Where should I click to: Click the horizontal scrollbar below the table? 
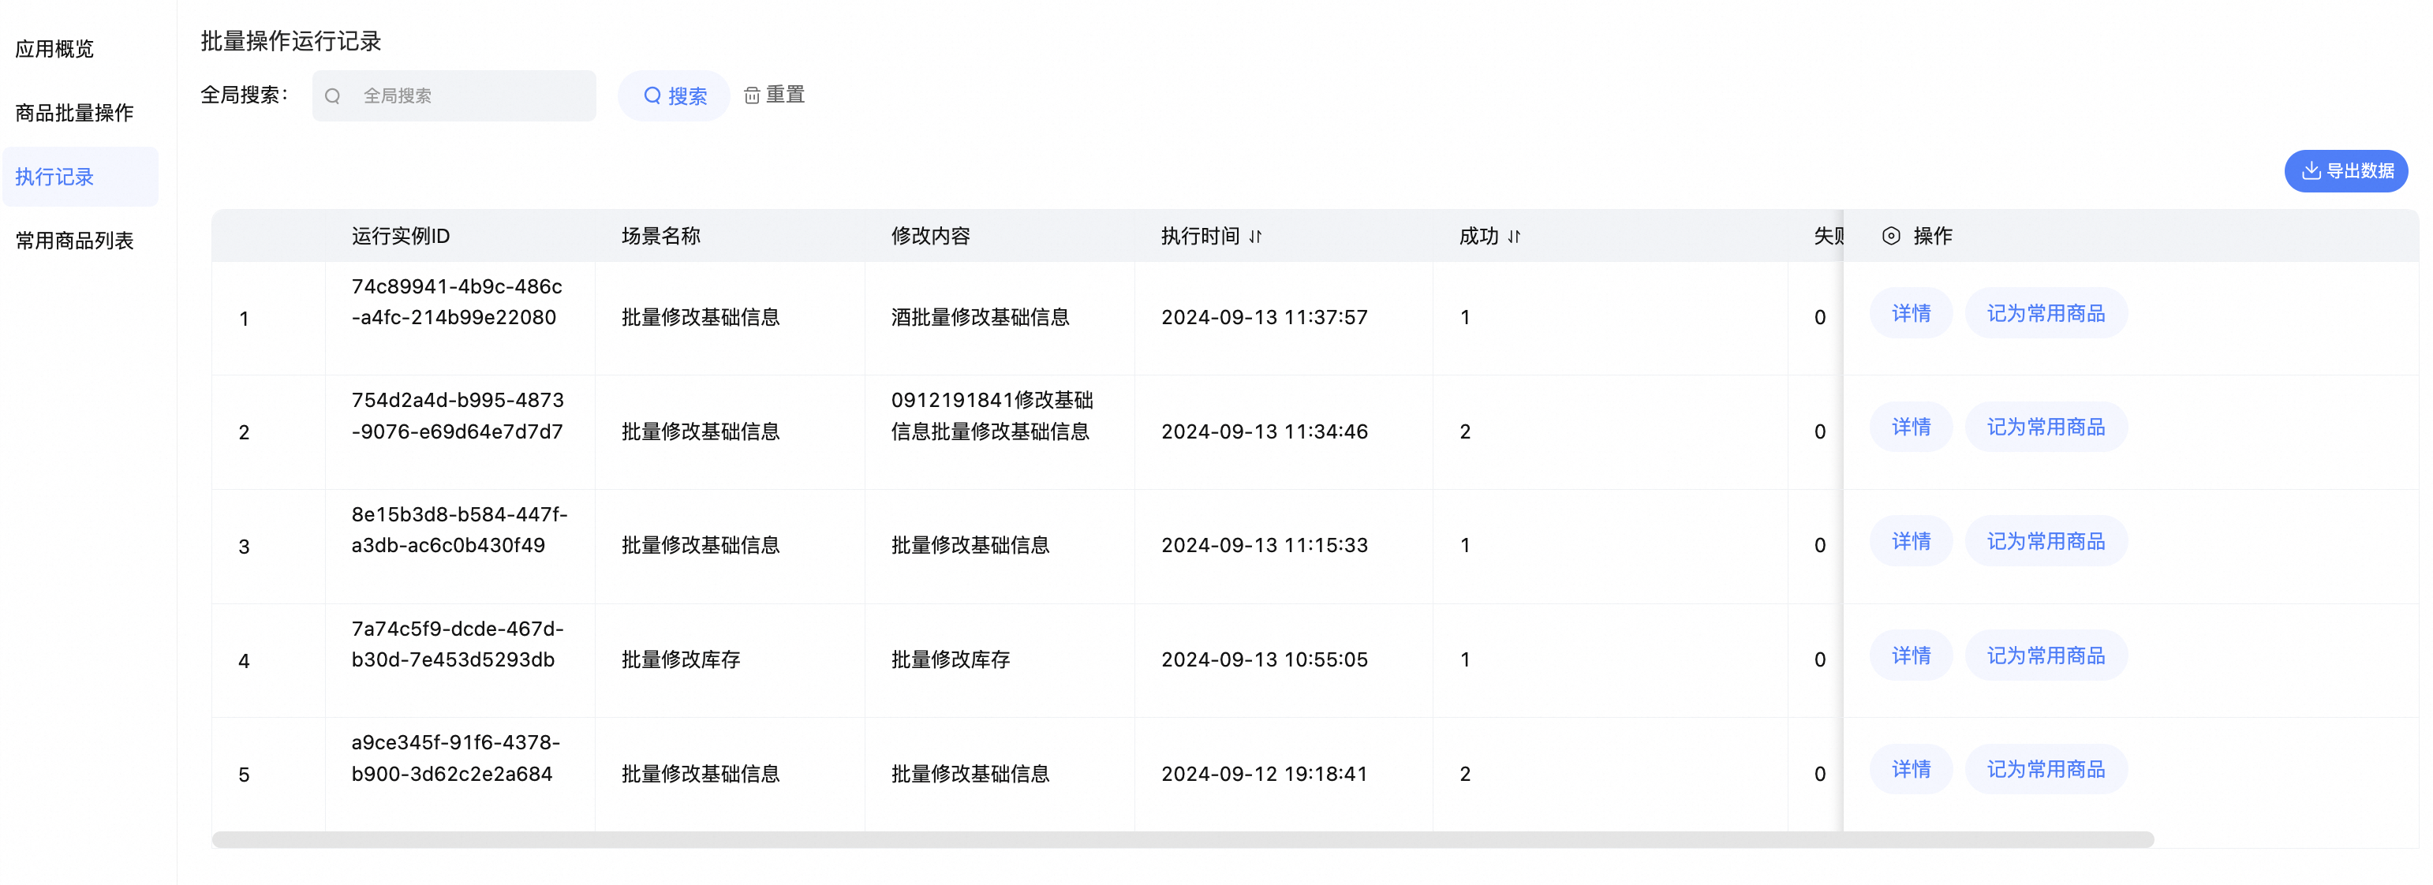coord(1181,840)
